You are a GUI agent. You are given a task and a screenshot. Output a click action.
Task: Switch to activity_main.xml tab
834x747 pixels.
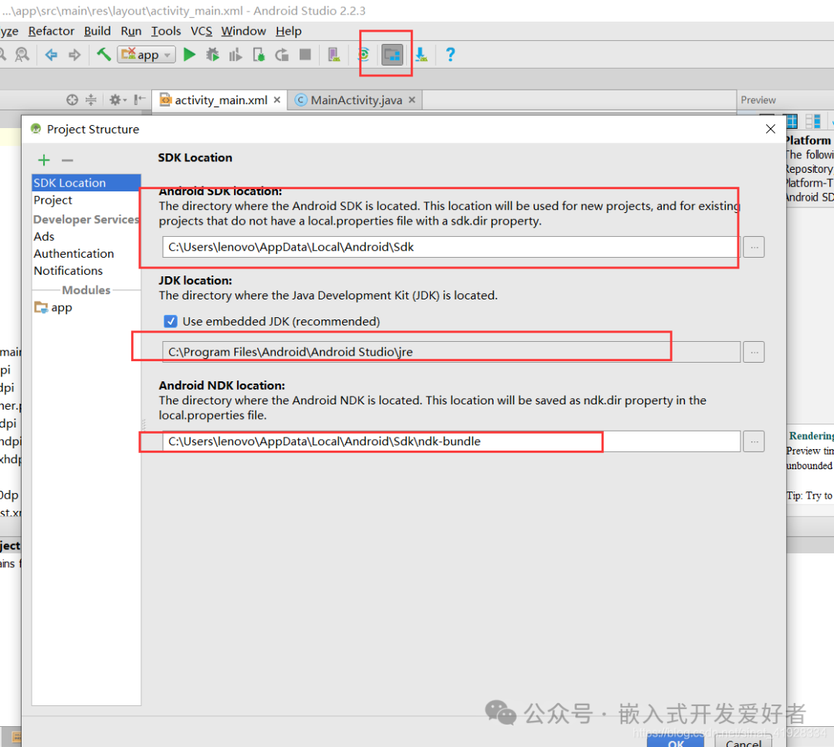point(220,100)
